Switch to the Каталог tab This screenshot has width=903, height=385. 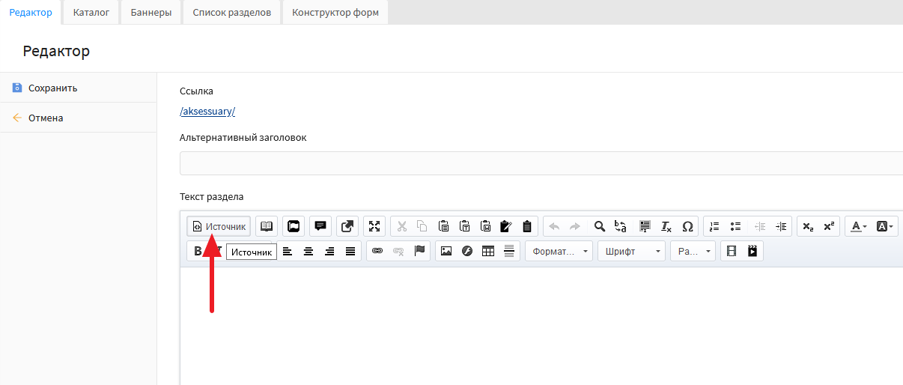(x=91, y=13)
